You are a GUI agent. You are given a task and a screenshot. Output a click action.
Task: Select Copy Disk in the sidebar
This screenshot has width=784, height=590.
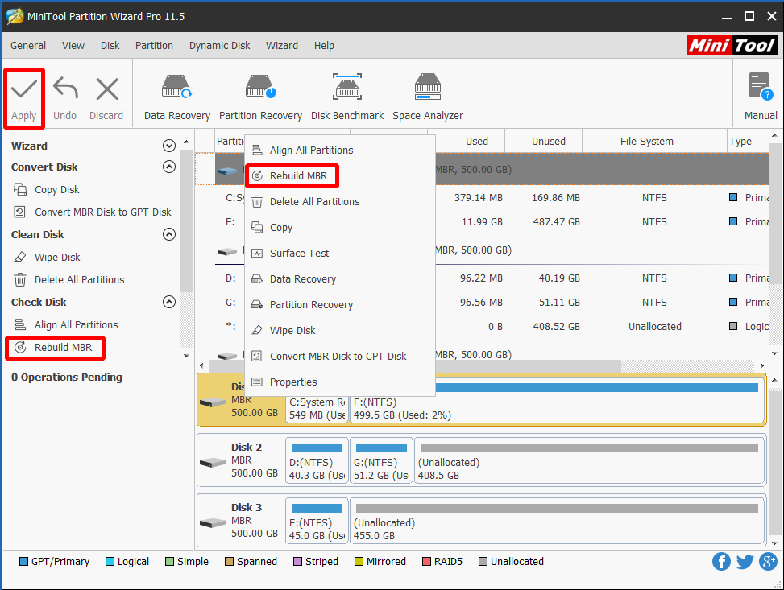[47, 190]
